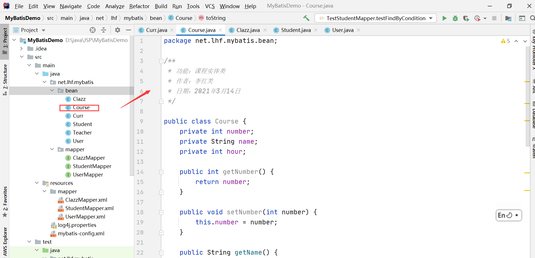535x258 pixels.
Task: Toggle the Database tool window side tab
Action: 533,115
